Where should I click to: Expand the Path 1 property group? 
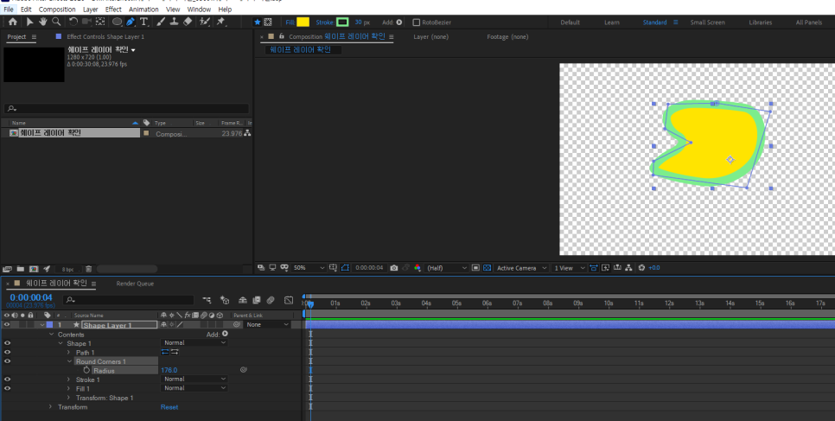tap(68, 352)
